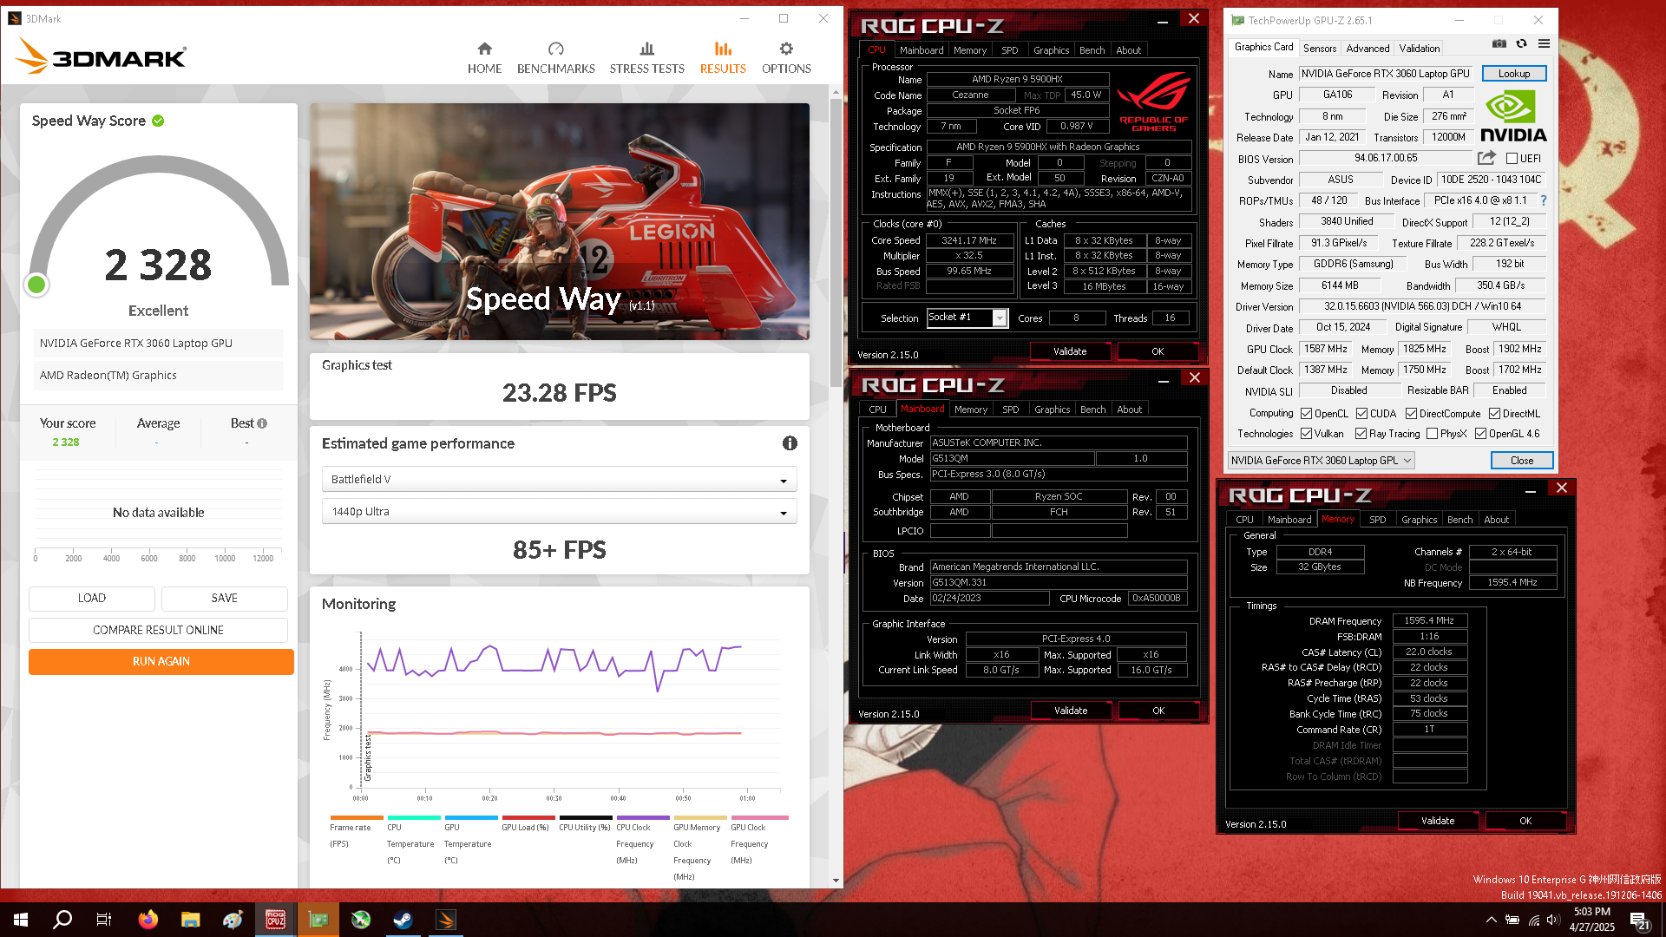Open the volume control in system tray
This screenshot has width=1666, height=937.
coord(1553,920)
